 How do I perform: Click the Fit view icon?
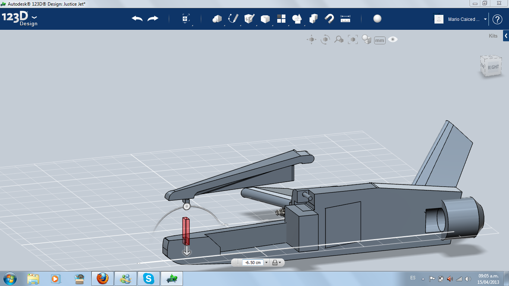(352, 39)
